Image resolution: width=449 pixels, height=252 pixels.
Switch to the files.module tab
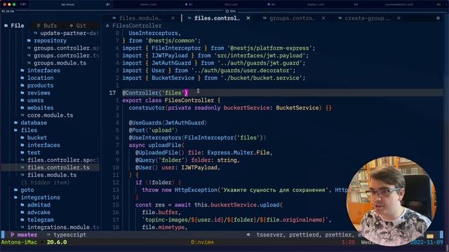pos(140,18)
